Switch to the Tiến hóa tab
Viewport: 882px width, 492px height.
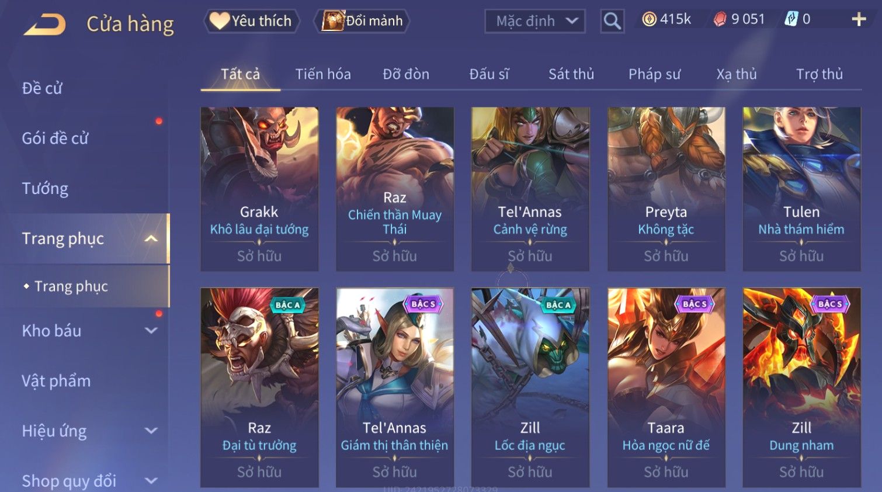coord(323,74)
